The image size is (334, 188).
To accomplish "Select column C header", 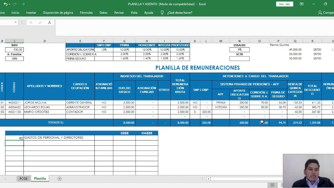I will click(14, 41).
